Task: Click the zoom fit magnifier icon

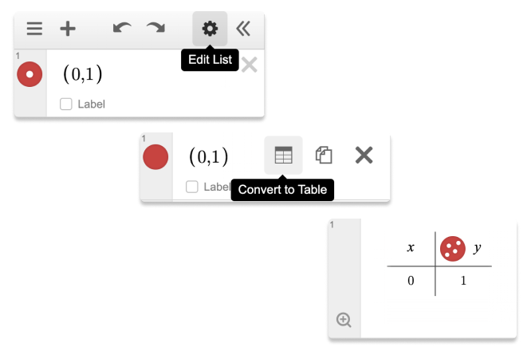Action: tap(344, 320)
